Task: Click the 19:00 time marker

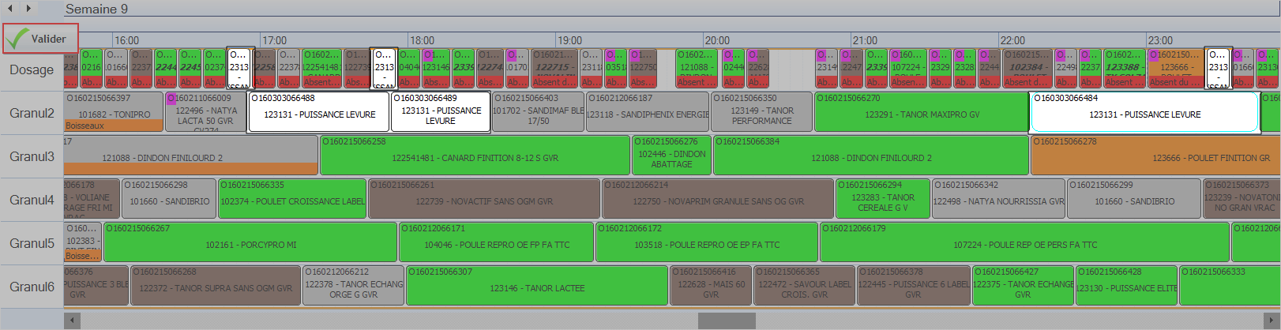Action: point(569,40)
